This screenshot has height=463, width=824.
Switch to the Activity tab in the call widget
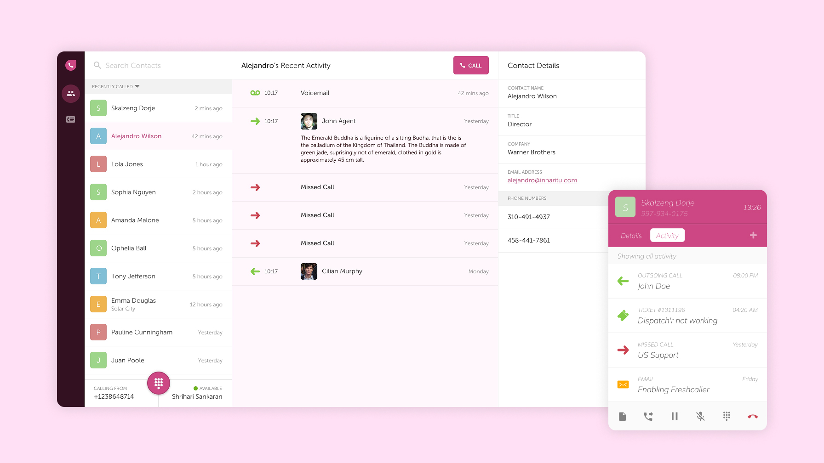[667, 235]
